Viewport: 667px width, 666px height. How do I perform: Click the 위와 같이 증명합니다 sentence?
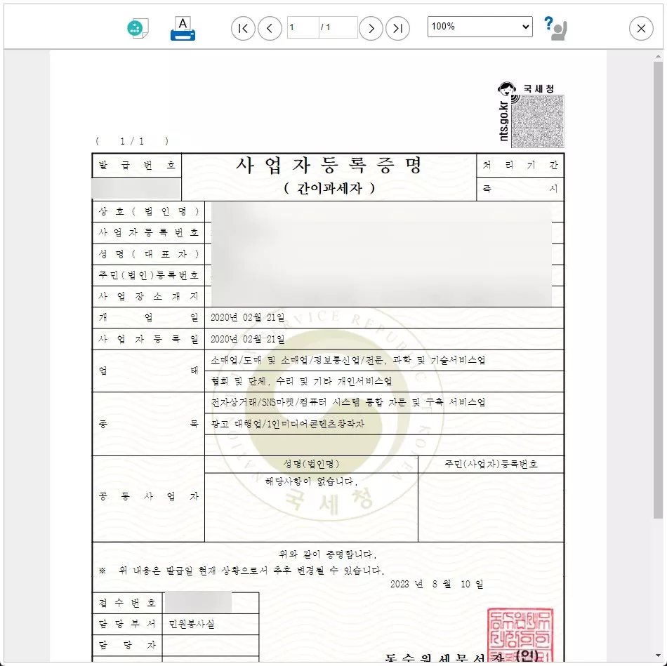point(328,554)
